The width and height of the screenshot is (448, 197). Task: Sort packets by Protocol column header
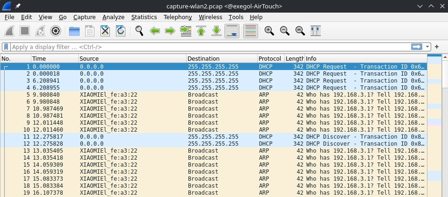270,58
